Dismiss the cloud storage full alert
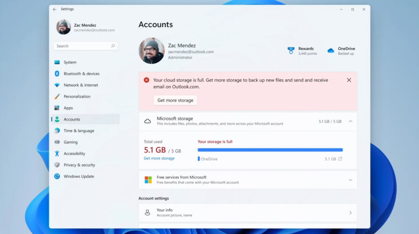Image resolution: width=419 pixels, height=234 pixels. point(349,80)
